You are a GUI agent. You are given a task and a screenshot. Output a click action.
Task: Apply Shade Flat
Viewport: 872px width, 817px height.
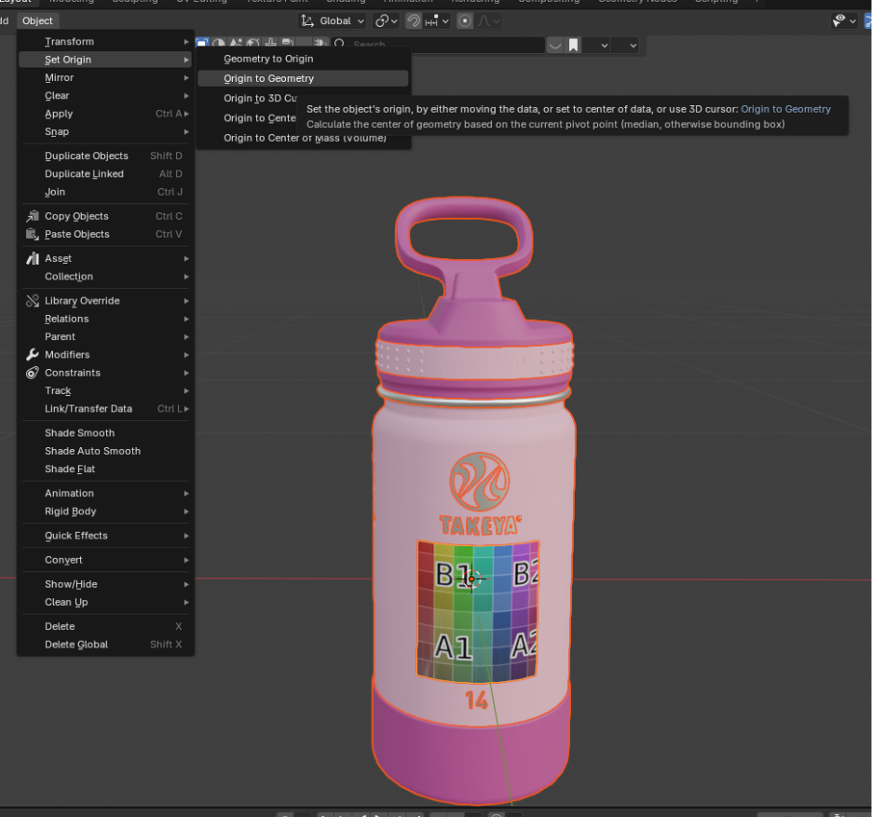(105, 470)
